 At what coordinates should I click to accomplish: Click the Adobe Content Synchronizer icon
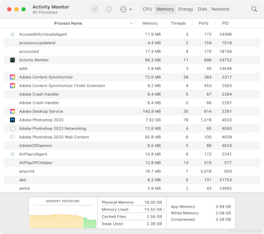(x=12, y=77)
